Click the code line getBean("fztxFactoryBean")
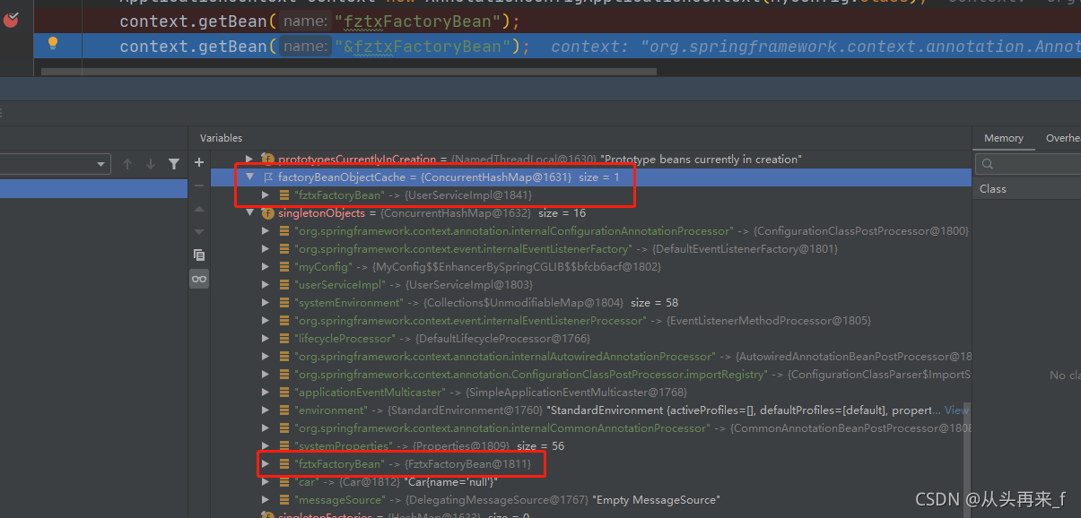 (319, 21)
